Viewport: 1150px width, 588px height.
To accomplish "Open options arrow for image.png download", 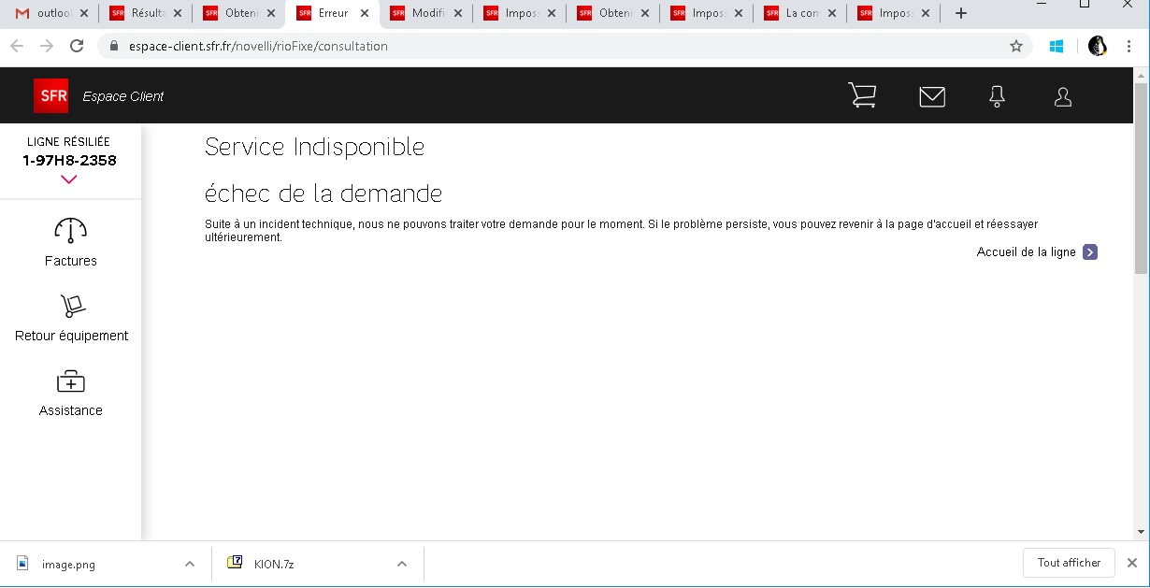I will click(x=190, y=564).
